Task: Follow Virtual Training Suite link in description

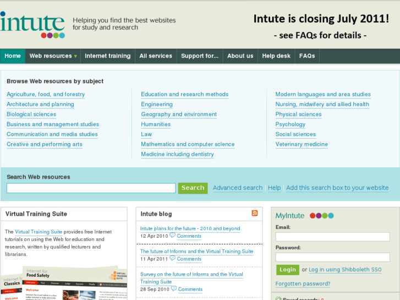Action: pos(39,232)
